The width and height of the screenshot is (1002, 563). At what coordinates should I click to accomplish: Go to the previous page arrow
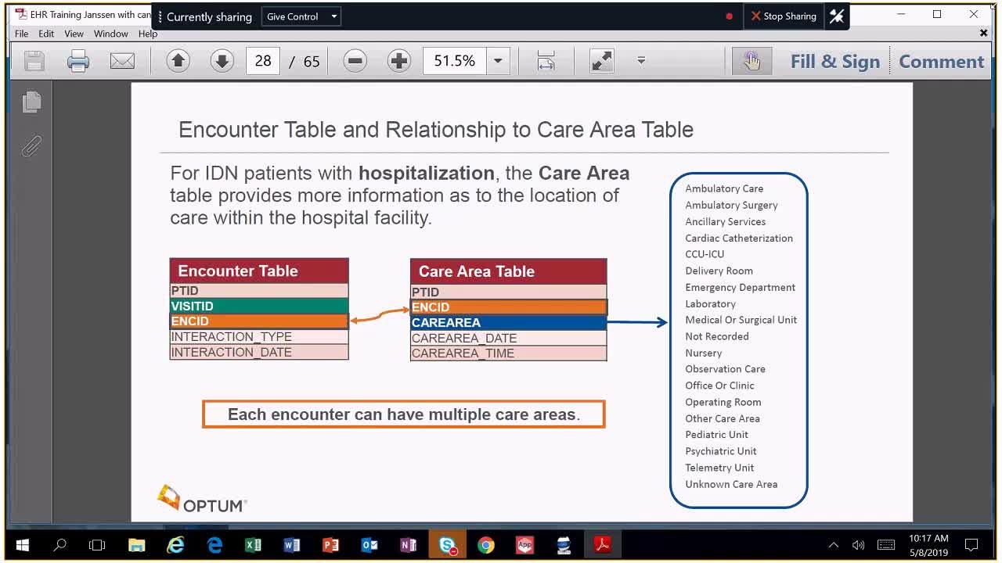pos(178,61)
